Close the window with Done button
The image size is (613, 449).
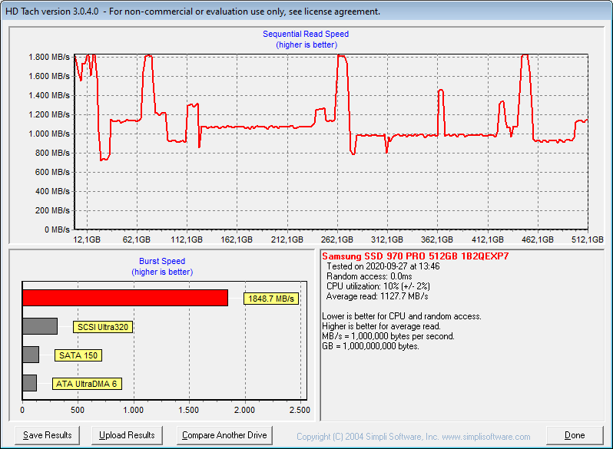[x=575, y=435]
